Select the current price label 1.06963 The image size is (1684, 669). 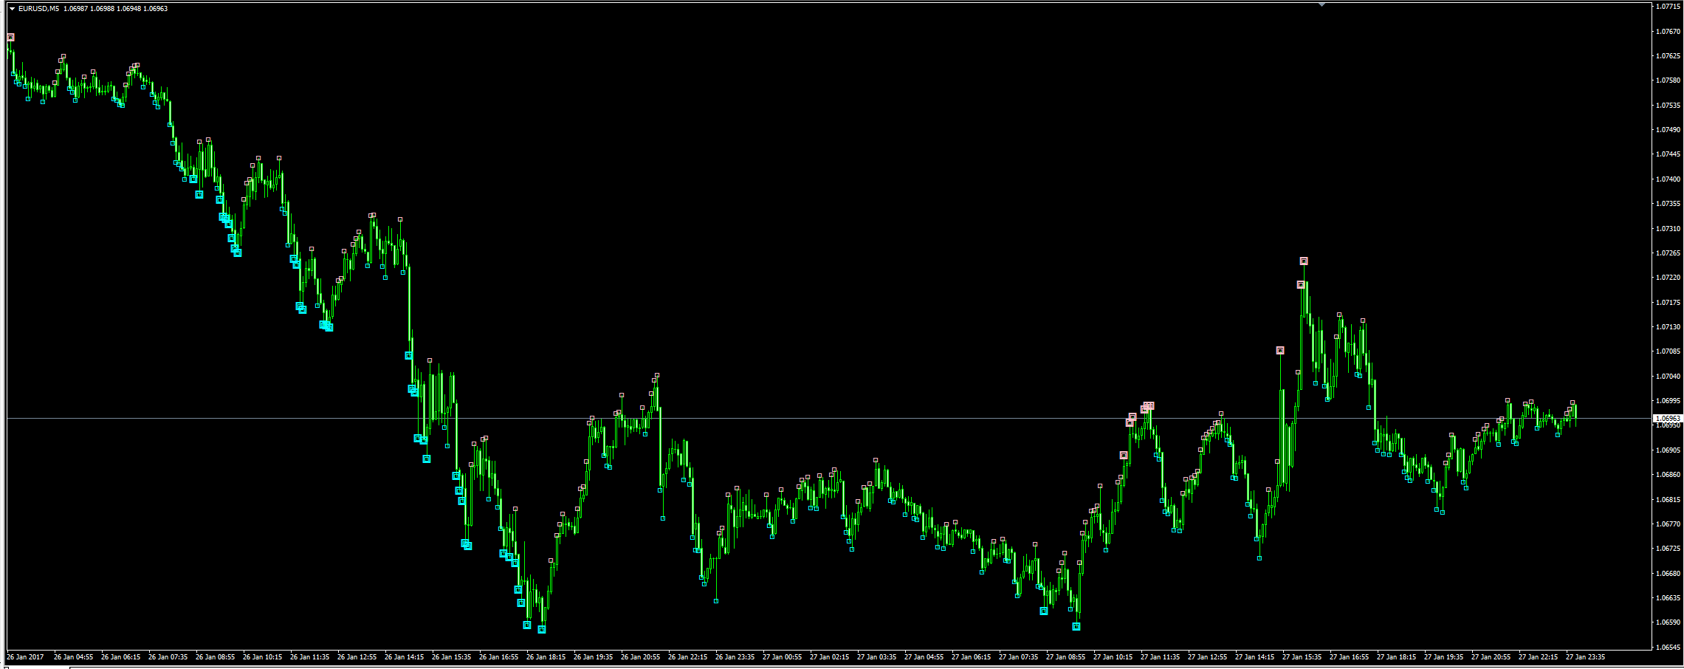click(x=1666, y=419)
